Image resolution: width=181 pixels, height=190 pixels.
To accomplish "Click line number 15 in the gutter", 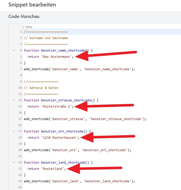I will (20, 119).
